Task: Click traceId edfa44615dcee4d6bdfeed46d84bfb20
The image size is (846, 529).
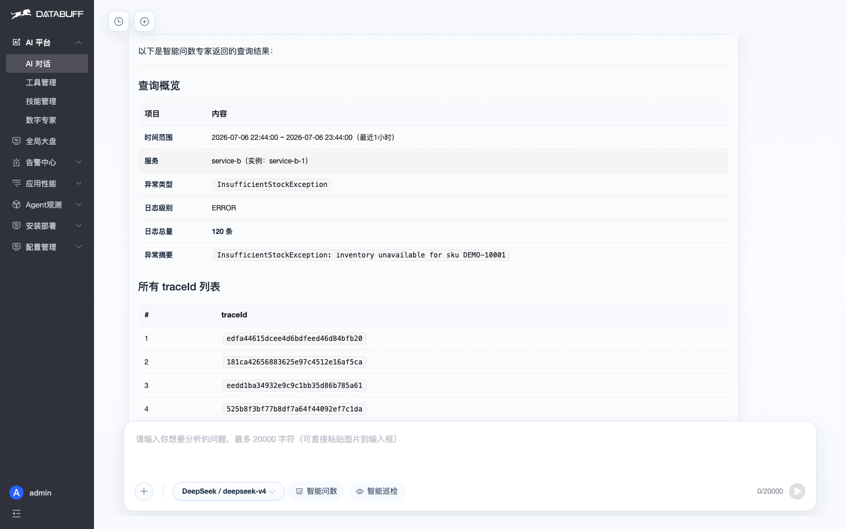Action: coord(294,339)
